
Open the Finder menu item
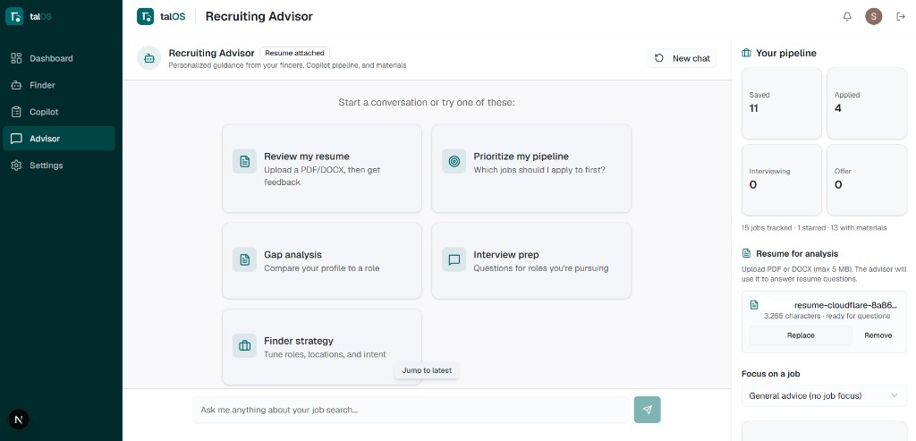58,85
